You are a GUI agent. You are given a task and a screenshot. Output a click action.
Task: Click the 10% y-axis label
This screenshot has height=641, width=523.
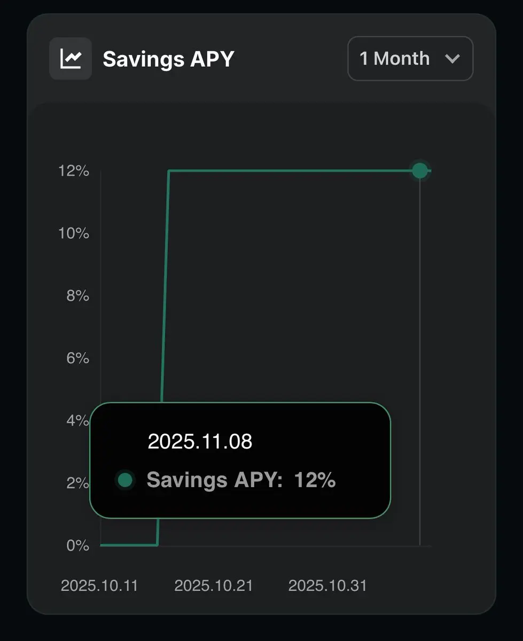click(x=74, y=233)
